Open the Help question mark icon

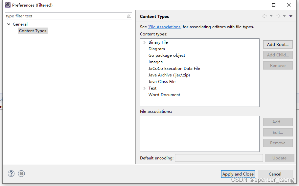(x=11, y=174)
